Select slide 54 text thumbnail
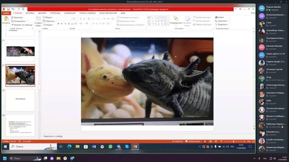 pos(20,126)
